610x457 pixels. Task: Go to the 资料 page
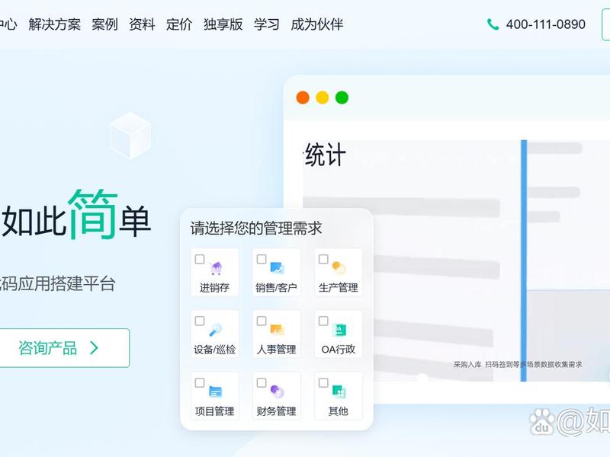coord(142,24)
